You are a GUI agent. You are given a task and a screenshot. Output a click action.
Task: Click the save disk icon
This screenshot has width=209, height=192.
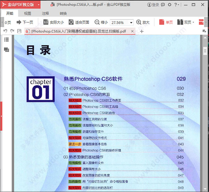[19, 31]
